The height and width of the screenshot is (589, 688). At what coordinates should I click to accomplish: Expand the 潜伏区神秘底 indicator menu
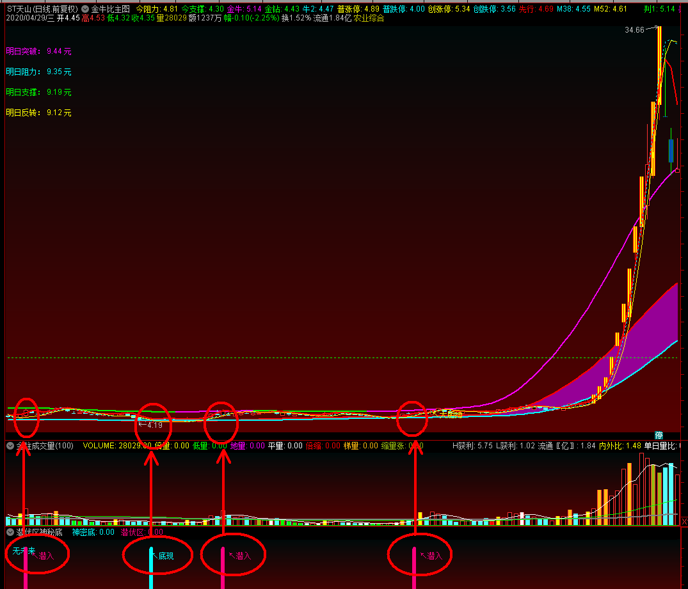pyautogui.click(x=10, y=532)
